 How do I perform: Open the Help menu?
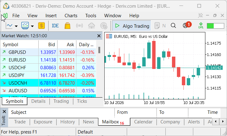134,16
